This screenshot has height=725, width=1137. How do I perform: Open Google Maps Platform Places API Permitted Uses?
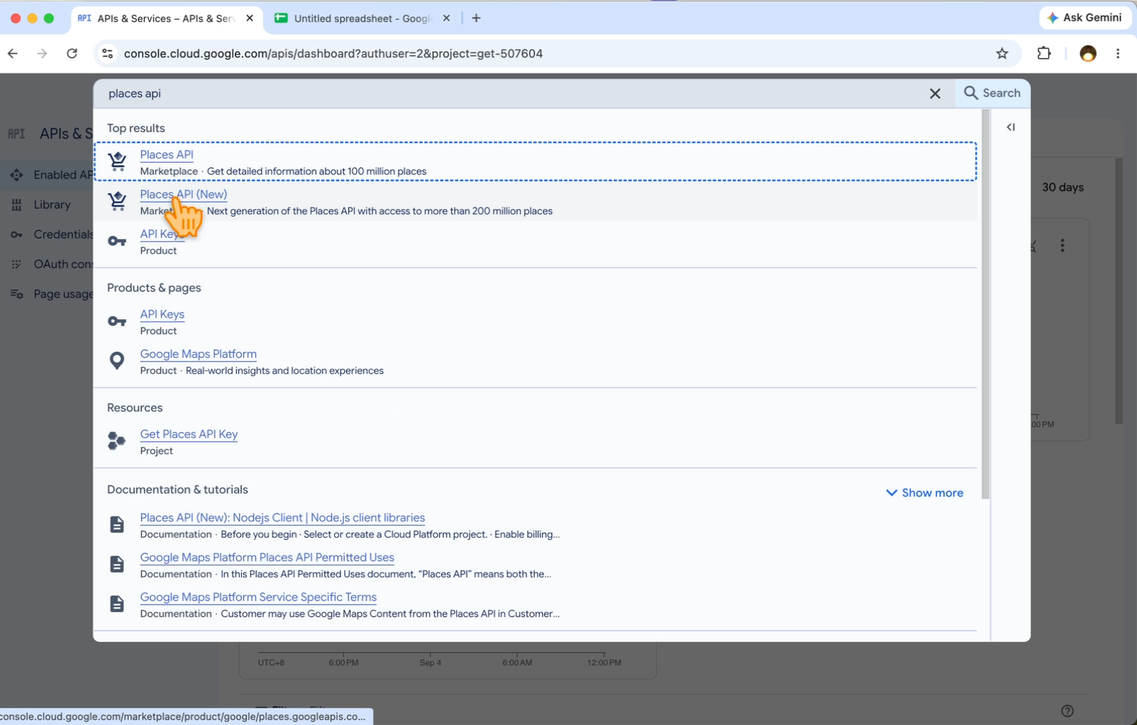267,558
